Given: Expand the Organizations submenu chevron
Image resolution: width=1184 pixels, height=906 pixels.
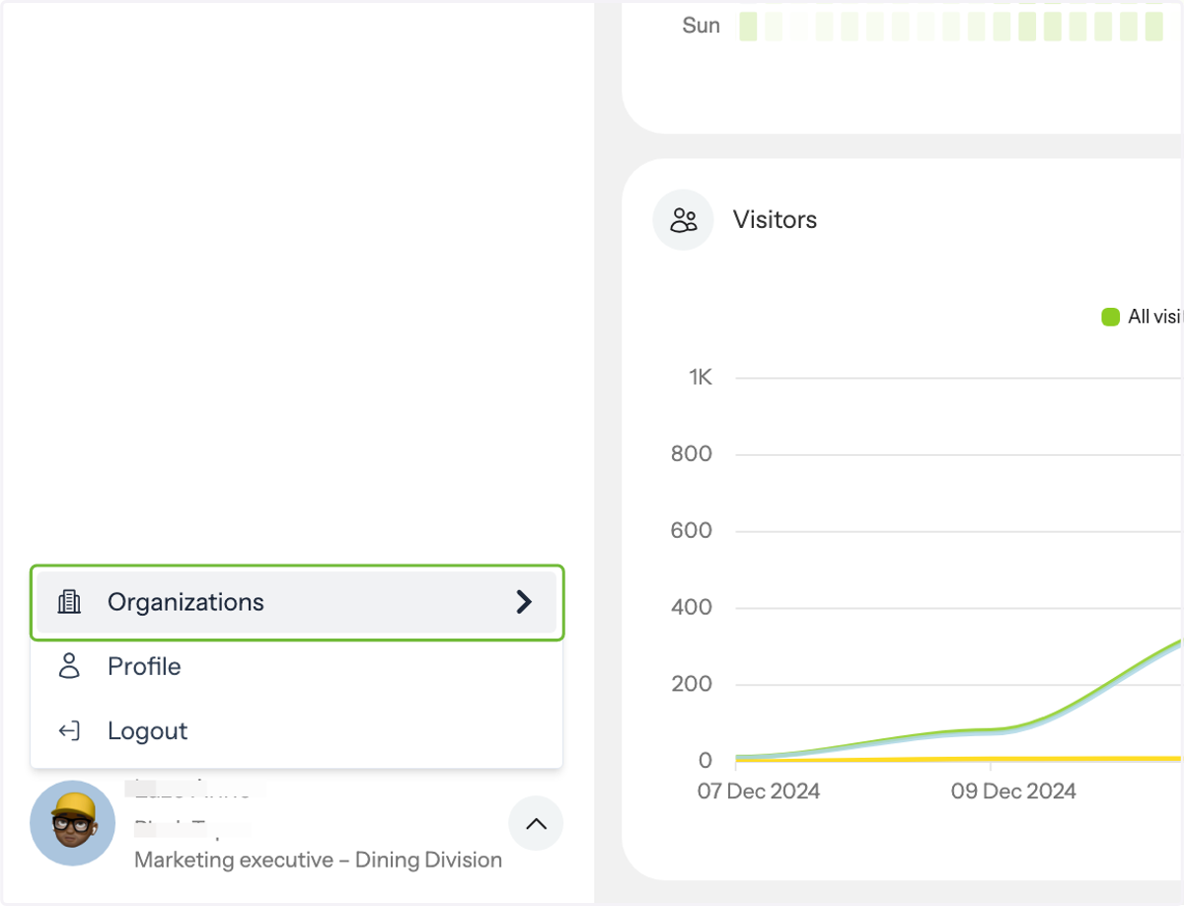Looking at the screenshot, I should pyautogui.click(x=524, y=602).
